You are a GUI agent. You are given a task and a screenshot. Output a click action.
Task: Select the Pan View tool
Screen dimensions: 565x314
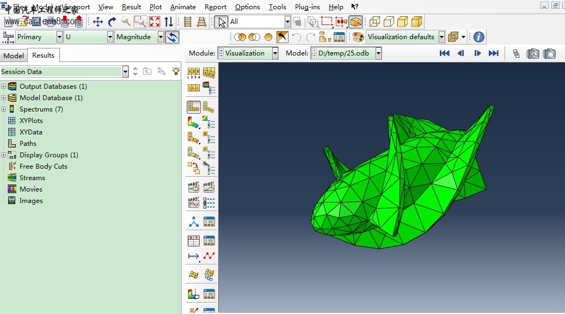[x=98, y=22]
